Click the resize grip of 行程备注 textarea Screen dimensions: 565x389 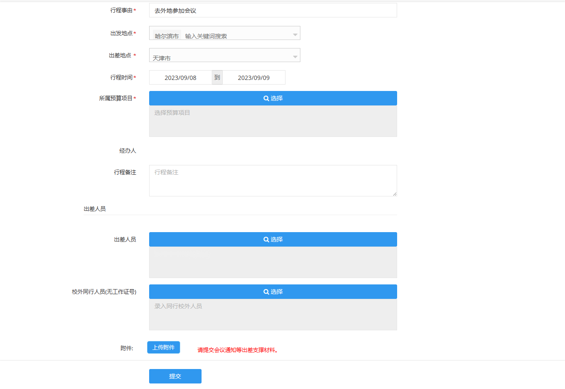pyautogui.click(x=395, y=194)
